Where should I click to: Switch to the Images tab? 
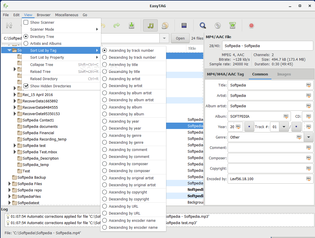click(284, 74)
